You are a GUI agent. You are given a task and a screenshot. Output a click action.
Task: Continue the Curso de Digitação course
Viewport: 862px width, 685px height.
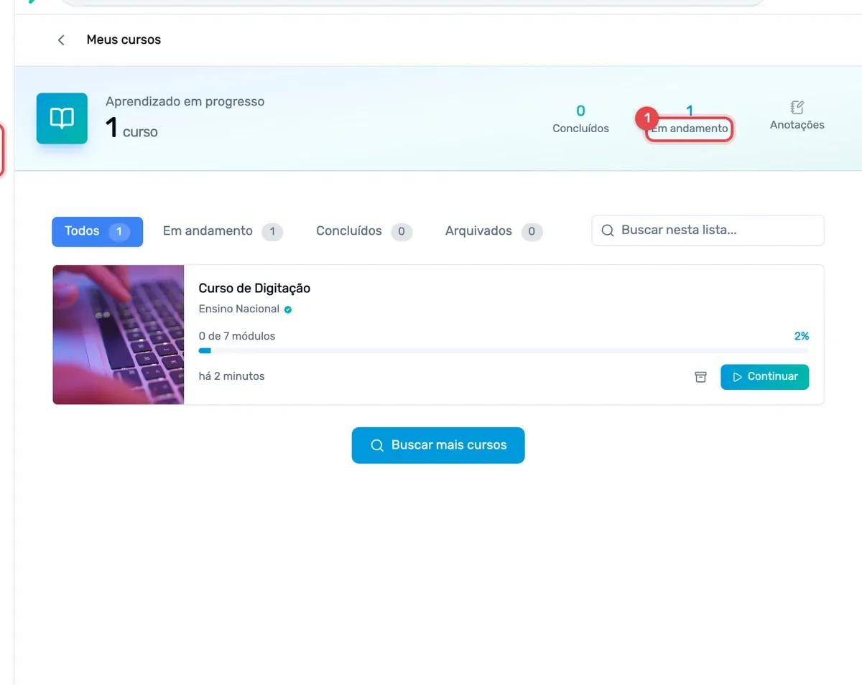[764, 377]
